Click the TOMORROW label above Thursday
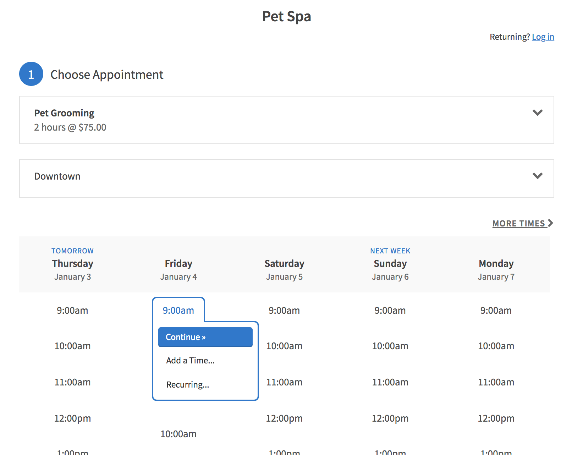 pyautogui.click(x=72, y=251)
